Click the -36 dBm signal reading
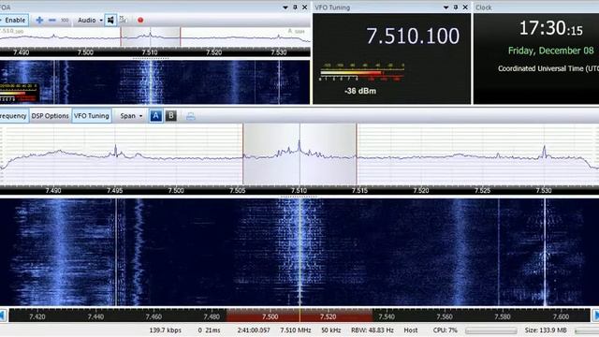Screen dimensions: 599x337 (359, 91)
